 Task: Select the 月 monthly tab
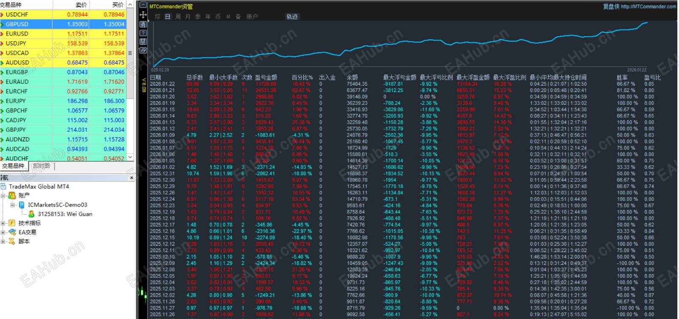click(x=188, y=17)
